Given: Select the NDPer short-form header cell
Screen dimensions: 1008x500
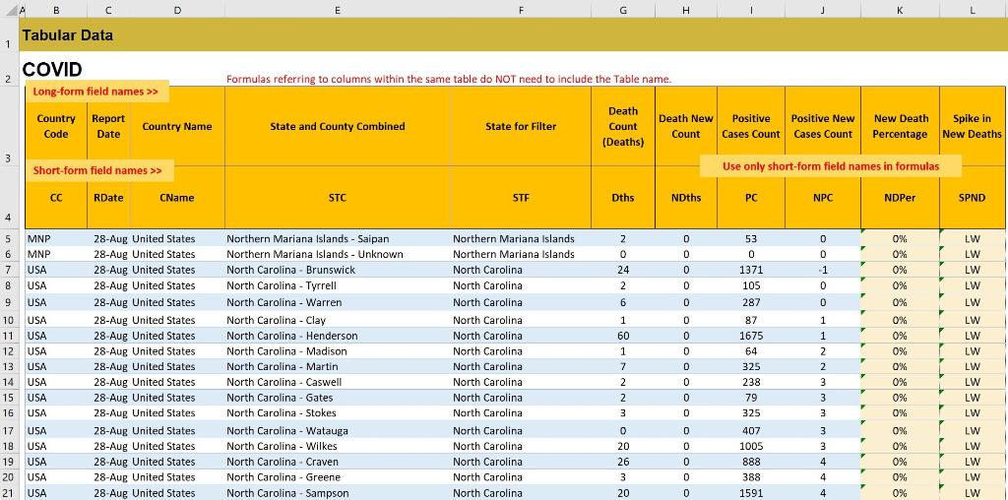Looking at the screenshot, I should [x=900, y=198].
